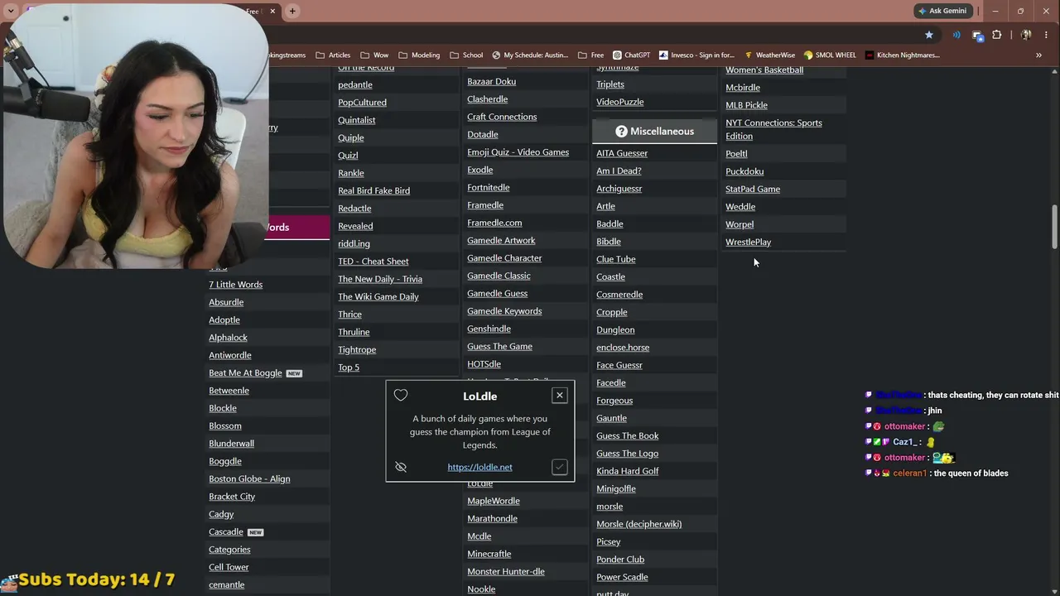
Task: Open the Gamedle Classic link
Action: 499,276
